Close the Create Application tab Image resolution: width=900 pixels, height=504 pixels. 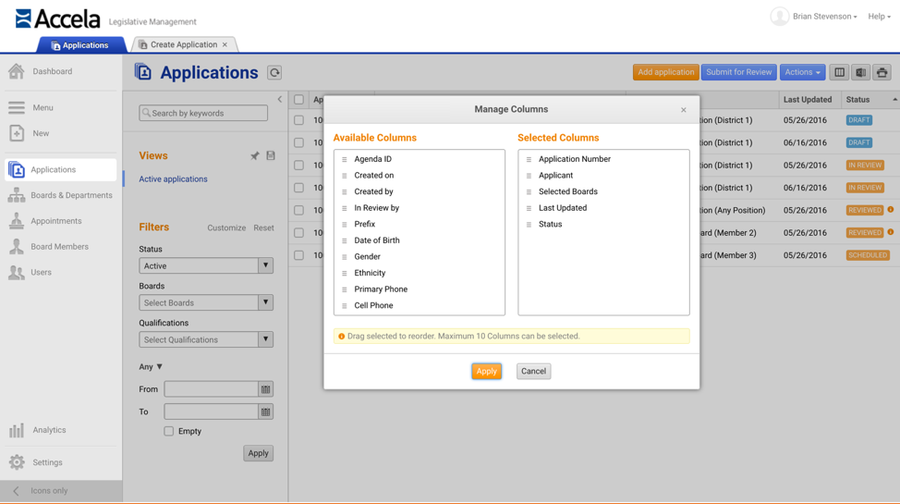click(225, 44)
